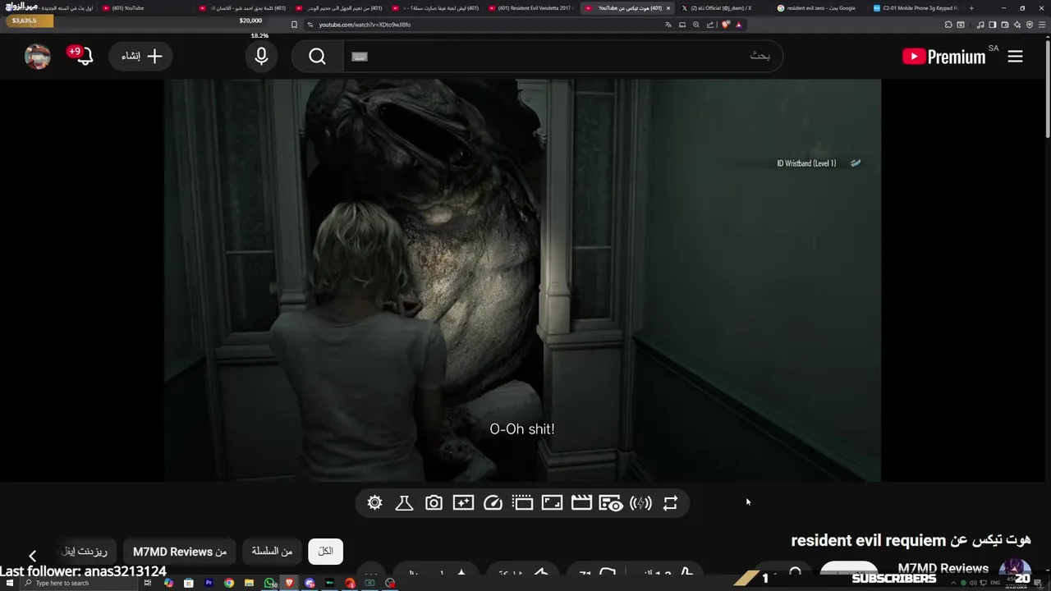Click the chips row previous-arrow chevron
This screenshot has height=591, width=1051.
(32, 556)
